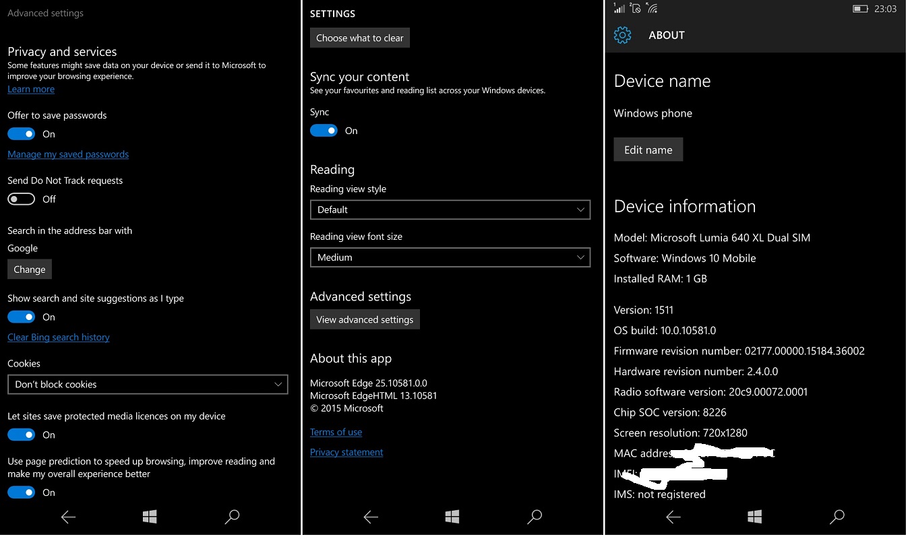Open Reading view style dropdown

point(450,210)
